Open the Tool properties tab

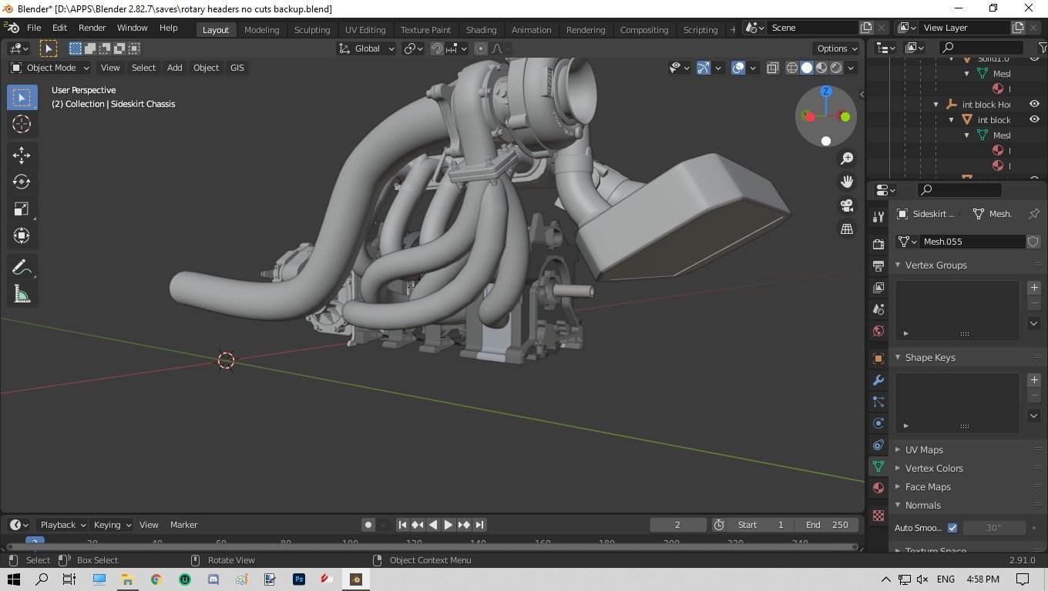pos(878,217)
